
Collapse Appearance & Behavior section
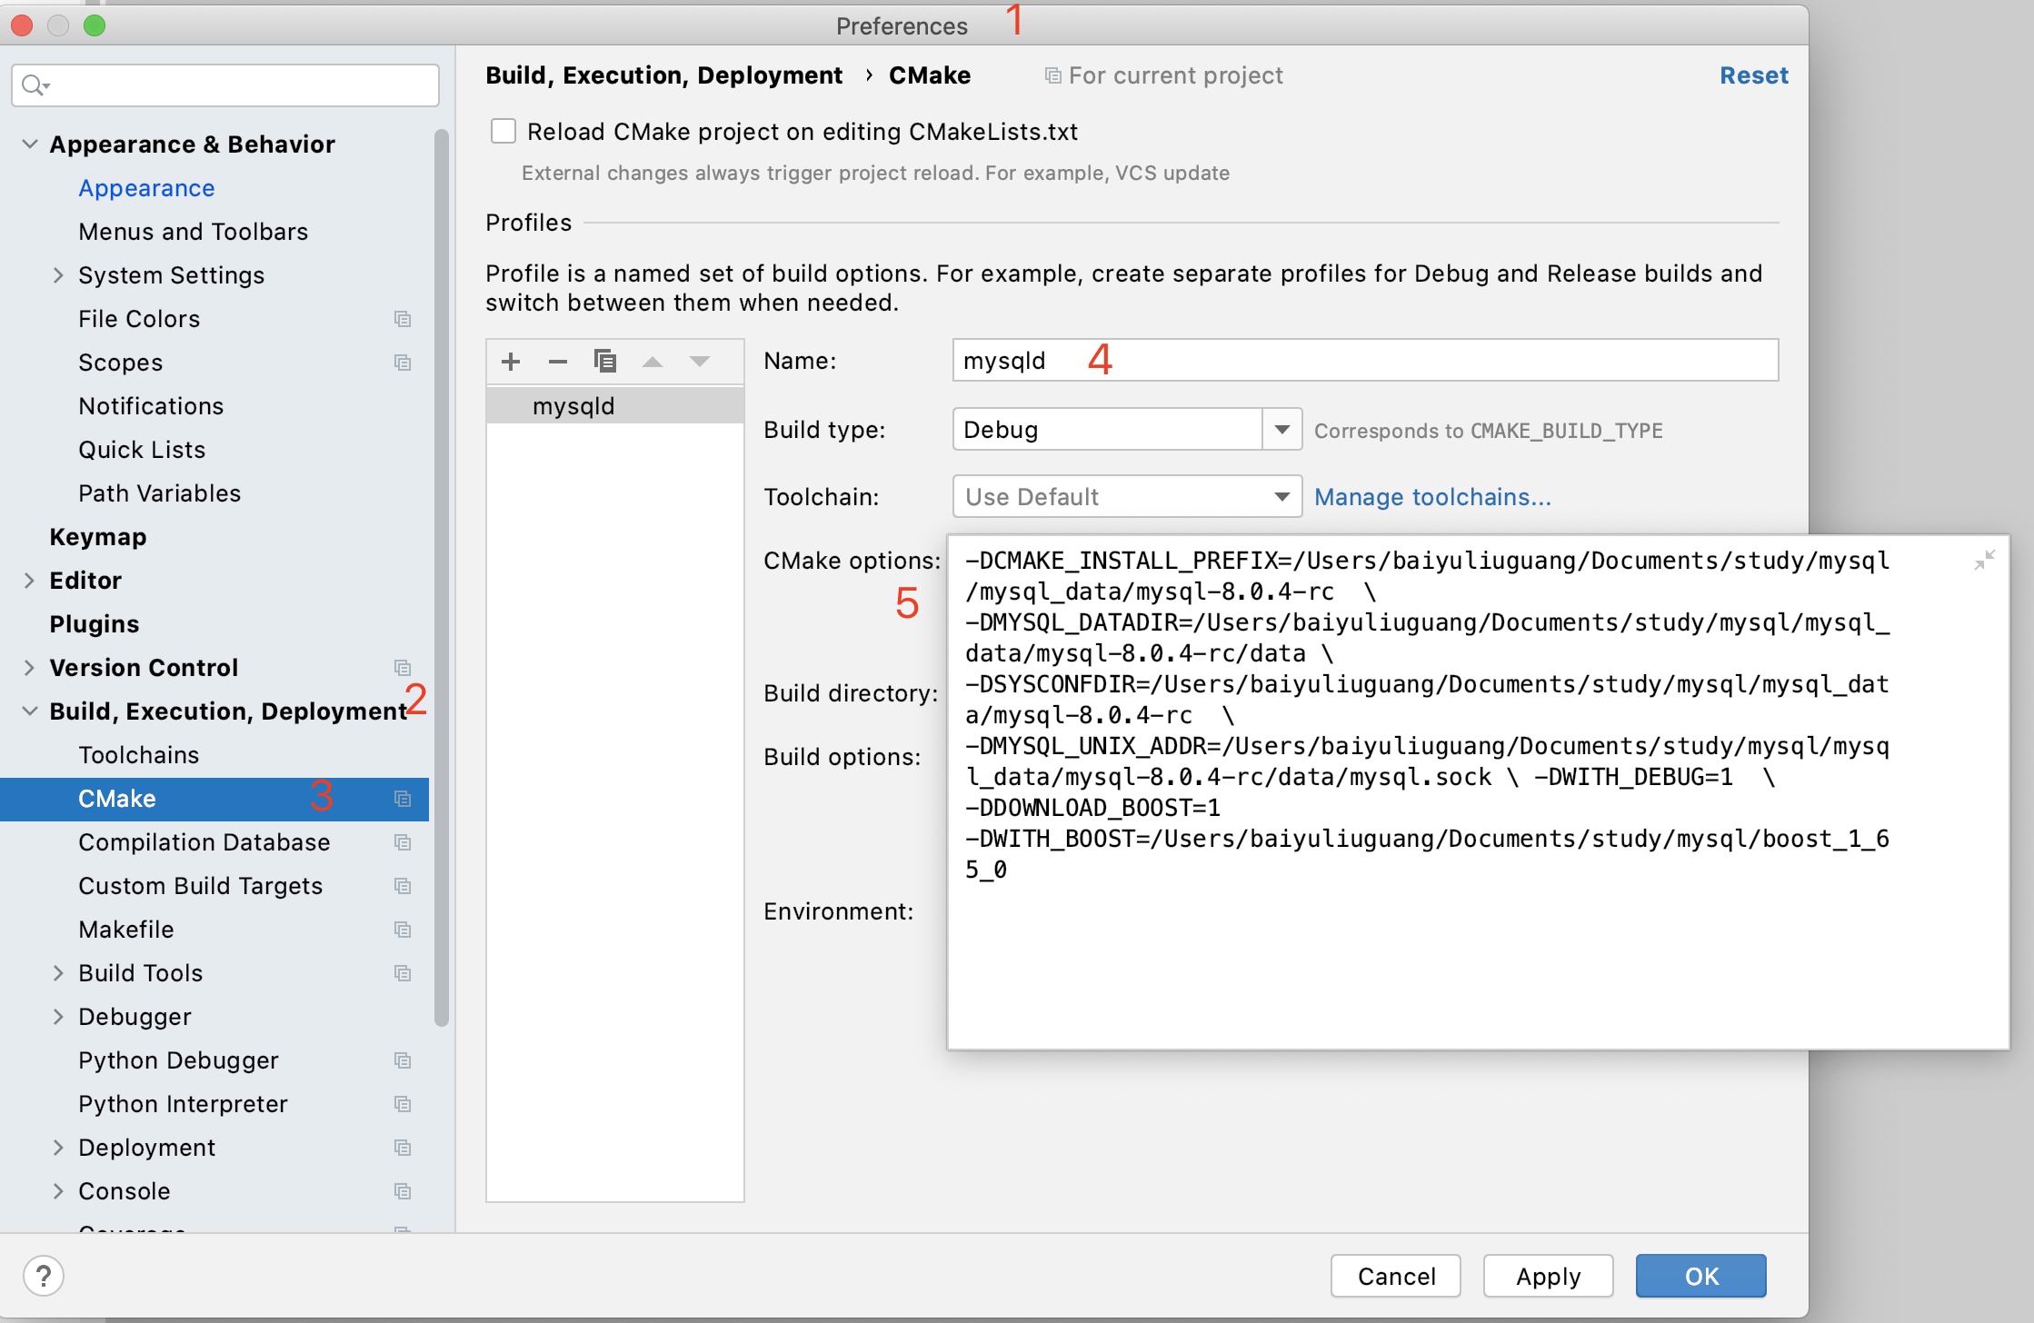30,144
